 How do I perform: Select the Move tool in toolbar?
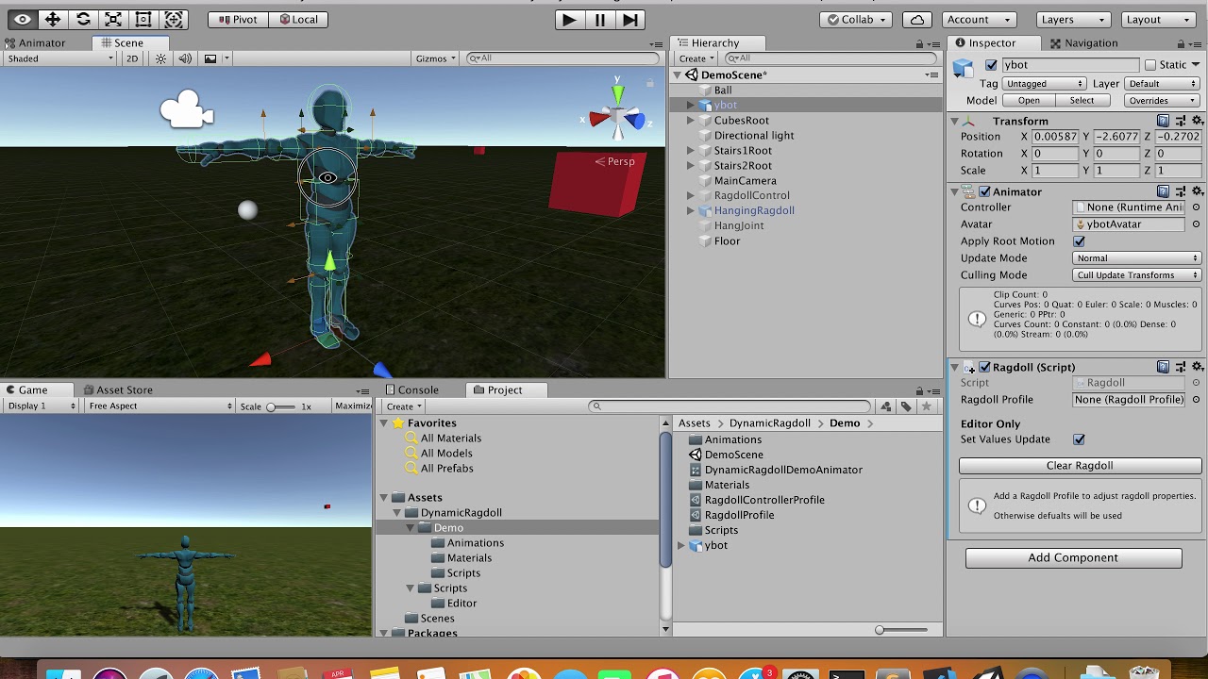(x=53, y=19)
